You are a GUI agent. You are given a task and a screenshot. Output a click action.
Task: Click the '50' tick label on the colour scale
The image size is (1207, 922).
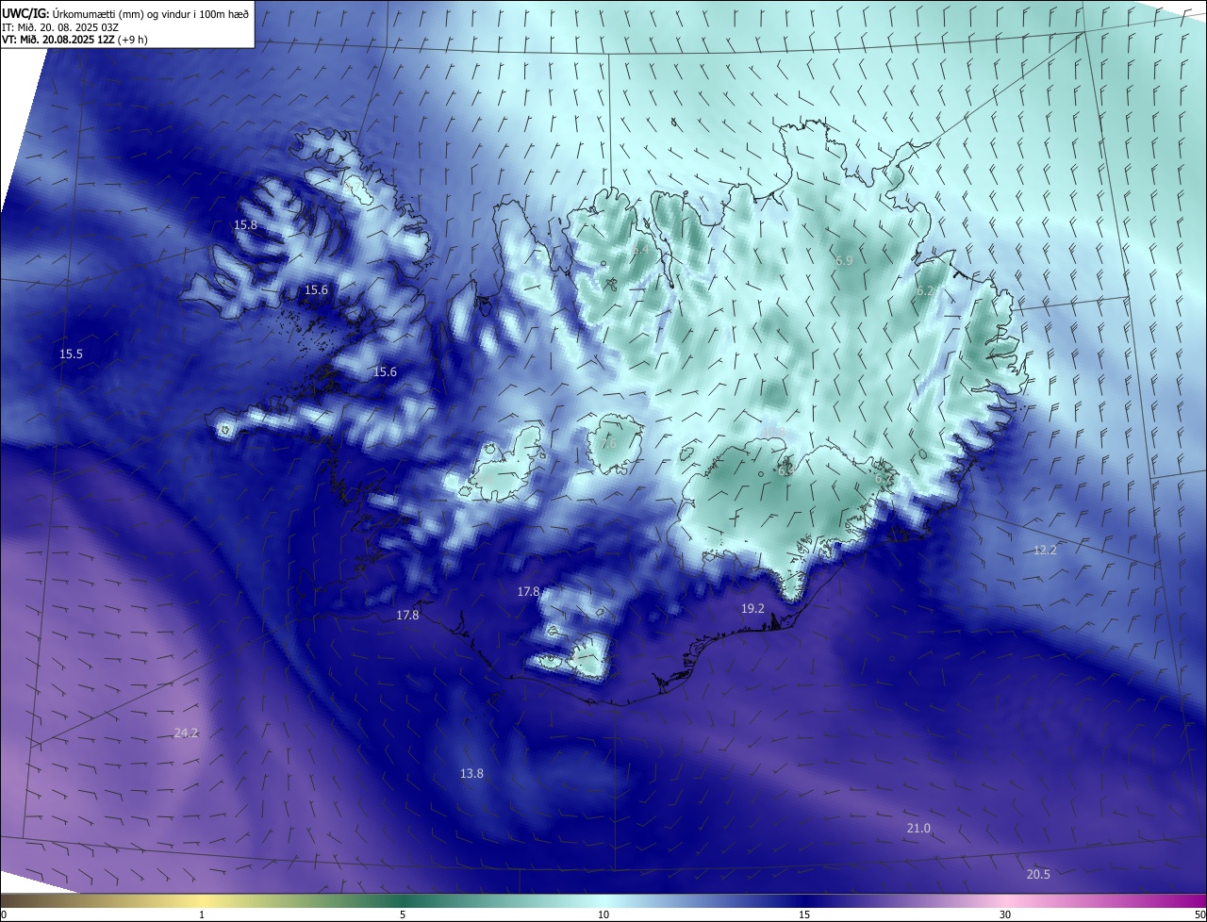(1199, 914)
